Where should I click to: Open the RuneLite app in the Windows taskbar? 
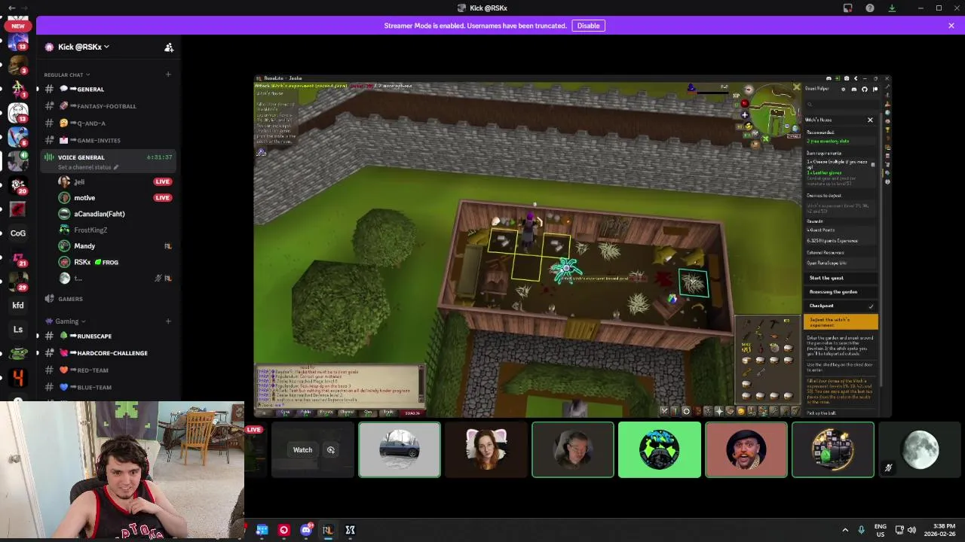pos(327,530)
